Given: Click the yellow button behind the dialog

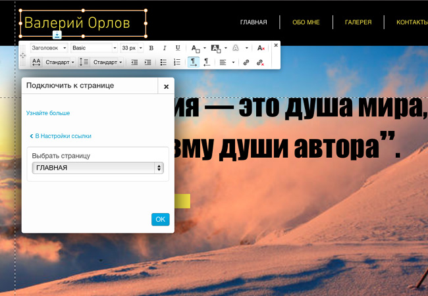Looking at the screenshot, I should (x=182, y=201).
